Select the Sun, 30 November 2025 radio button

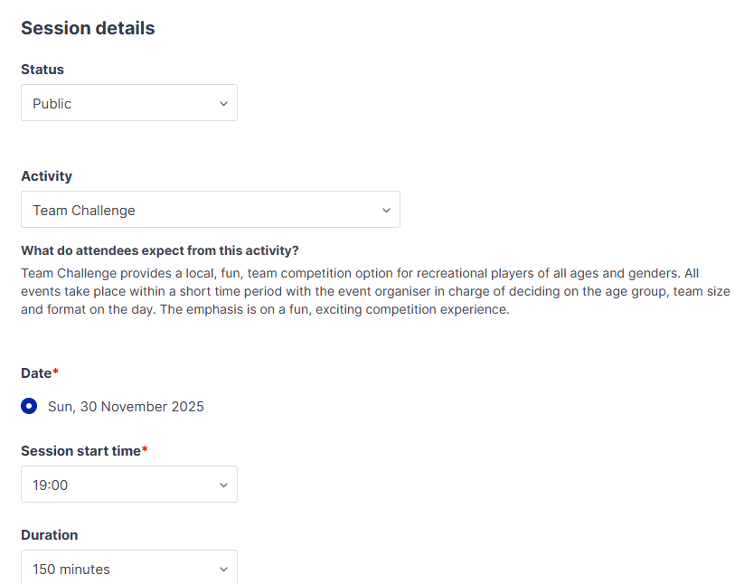click(x=30, y=407)
